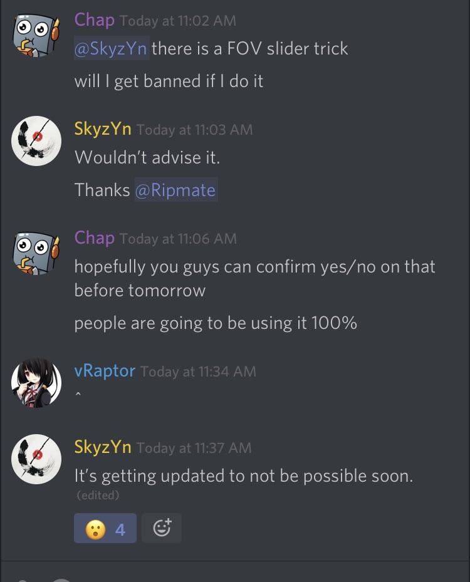The height and width of the screenshot is (582, 470).
Task: Click the SkyzYn username at 11:37 AM
Action: tap(103, 447)
